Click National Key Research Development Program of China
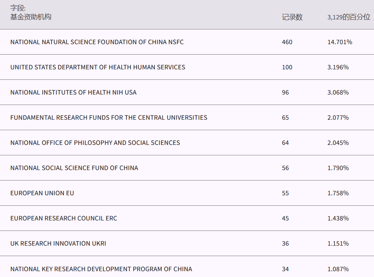 (101, 269)
